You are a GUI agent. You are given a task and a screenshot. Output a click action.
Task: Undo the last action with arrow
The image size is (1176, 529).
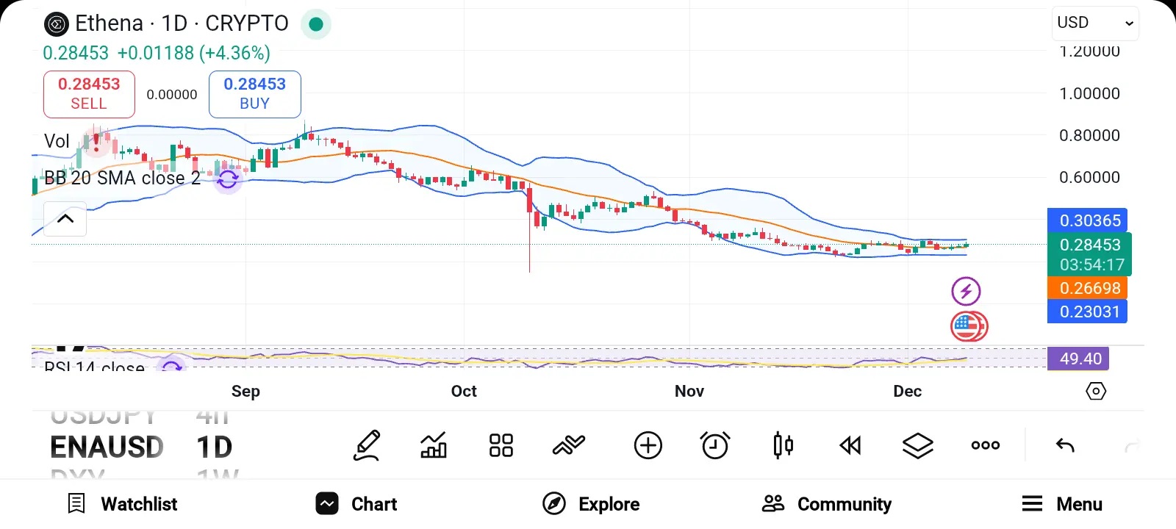(x=1065, y=445)
